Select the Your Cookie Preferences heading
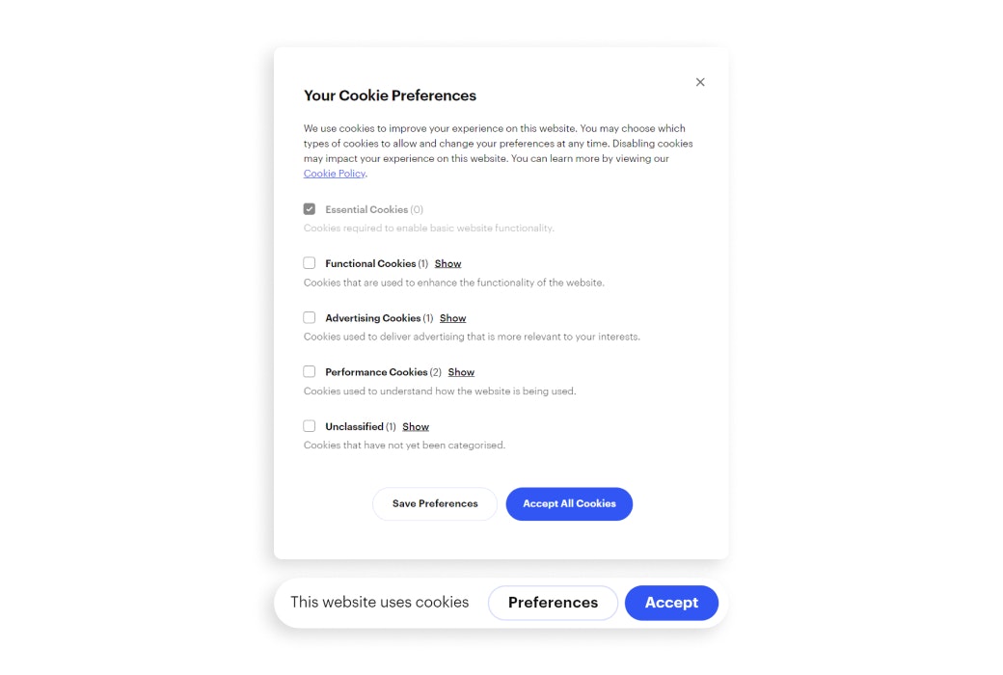This screenshot has height=675, width=1003. point(390,94)
